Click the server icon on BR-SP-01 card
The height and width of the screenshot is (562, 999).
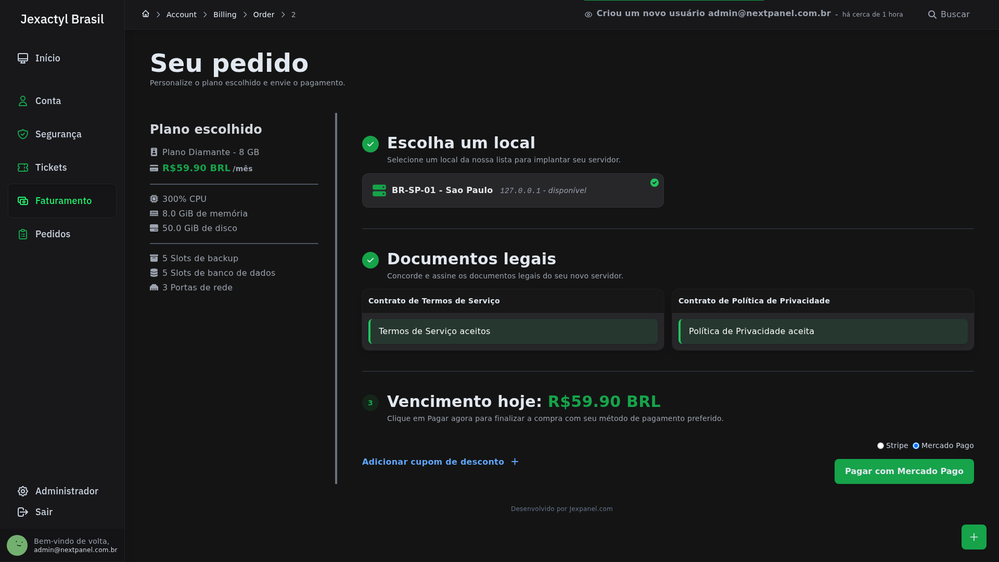pos(379,190)
